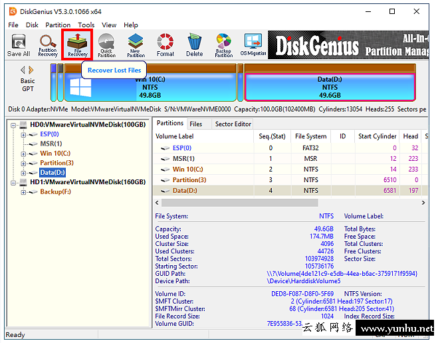Click FAT32 file system cell of ESP(0)
Viewport: 436px width, 343px height.
310,148
